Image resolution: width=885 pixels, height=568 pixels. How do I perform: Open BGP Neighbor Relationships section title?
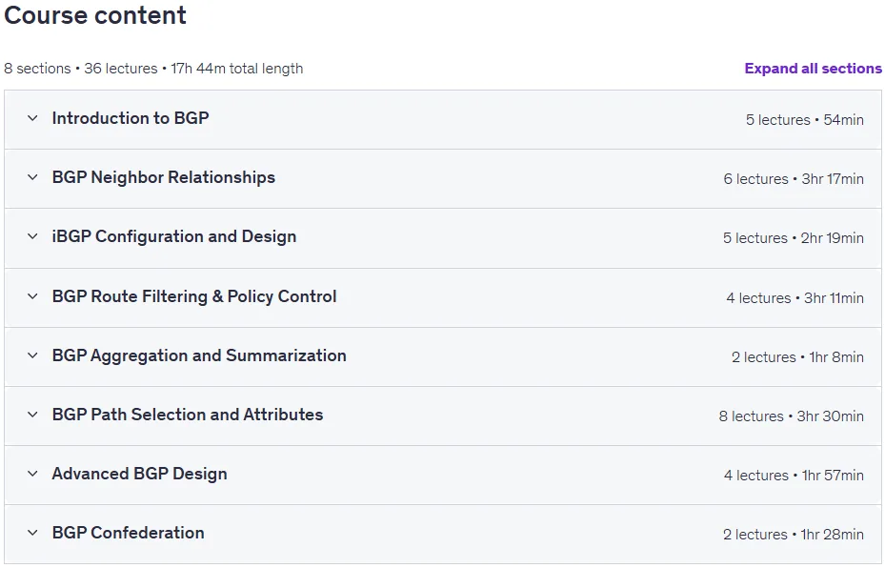[164, 177]
